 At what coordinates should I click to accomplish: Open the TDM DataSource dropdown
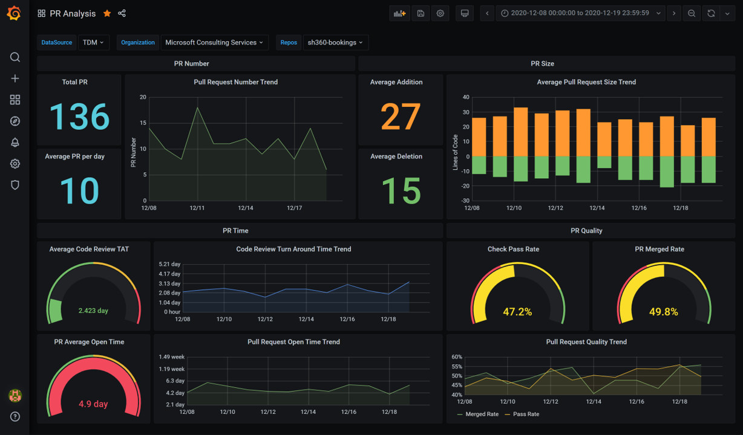tap(94, 42)
